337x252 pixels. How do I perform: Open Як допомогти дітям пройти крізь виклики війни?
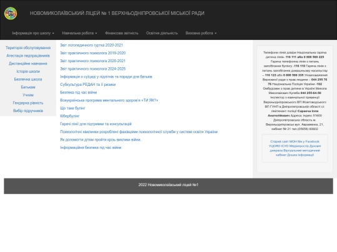[x=100, y=140]
